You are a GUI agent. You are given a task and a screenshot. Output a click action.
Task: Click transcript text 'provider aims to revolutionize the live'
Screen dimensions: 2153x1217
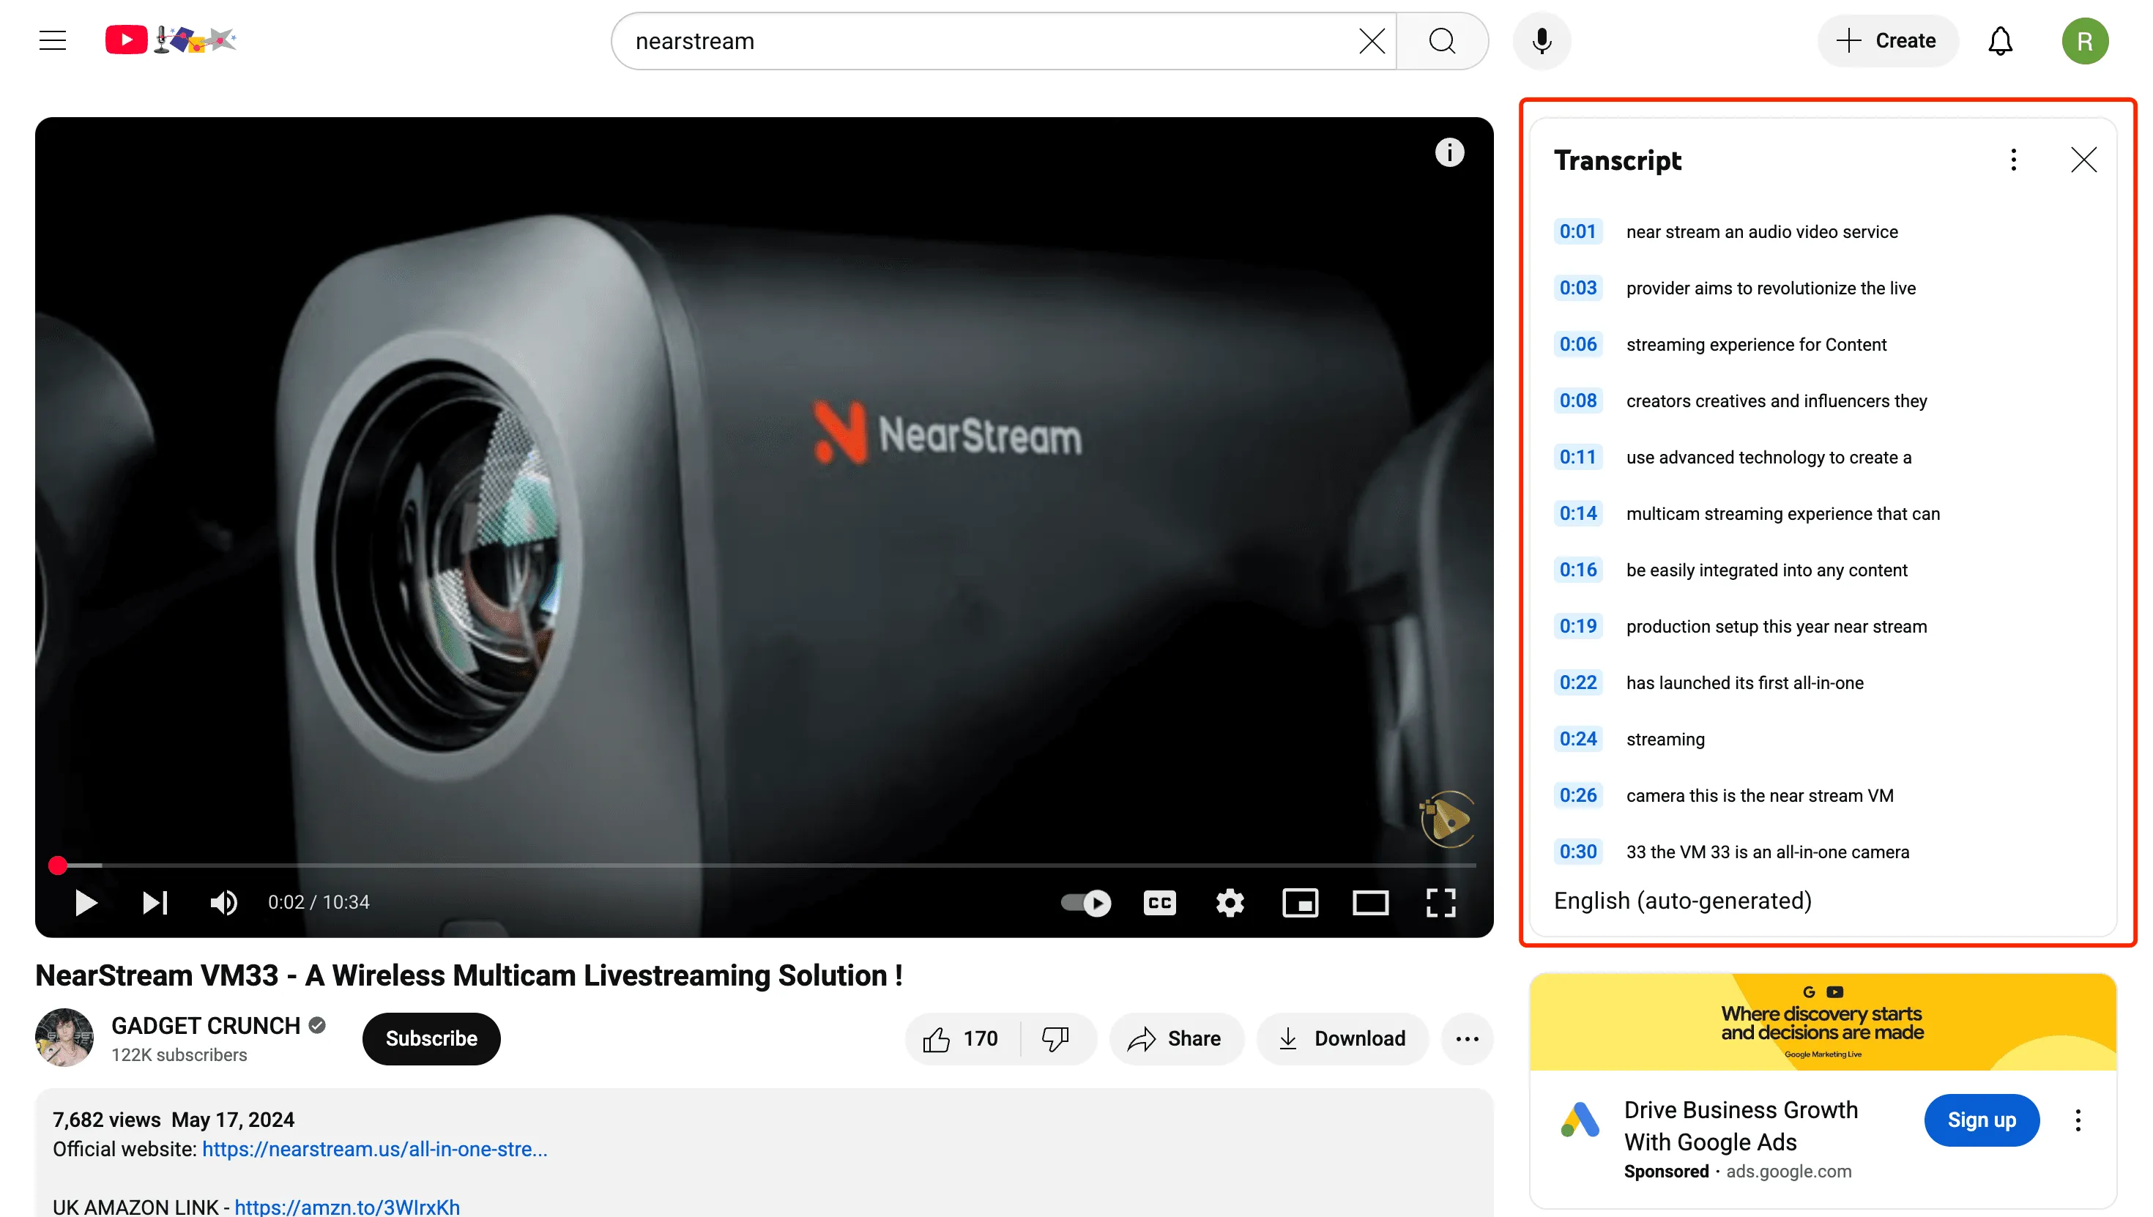pyautogui.click(x=1770, y=288)
